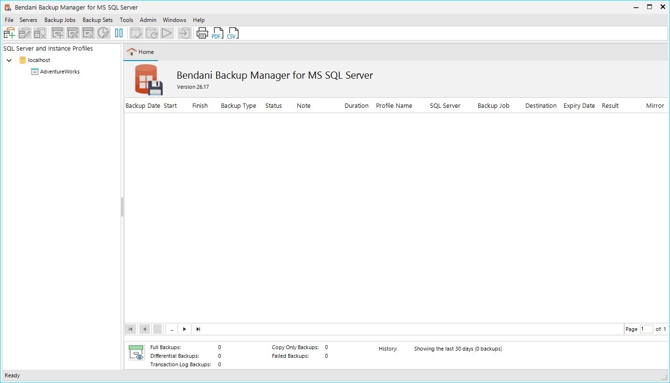Click the delete server profile toolbar icon
Viewport: 670px width, 383px height.
[x=40, y=33]
